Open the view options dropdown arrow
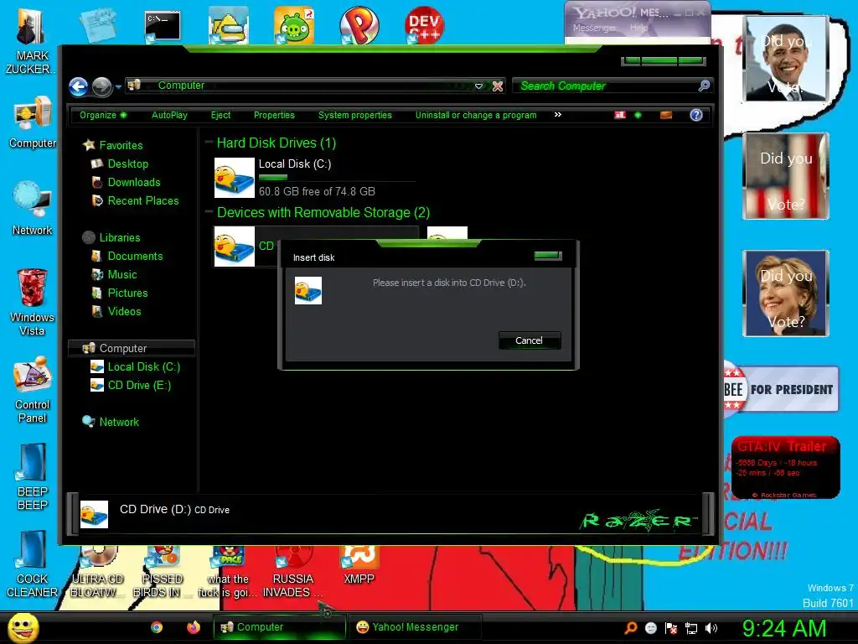The height and width of the screenshot is (644, 858). tap(638, 115)
